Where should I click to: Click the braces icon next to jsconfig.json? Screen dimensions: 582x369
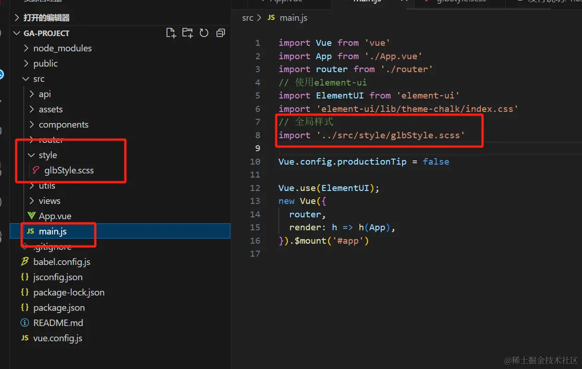coord(25,277)
